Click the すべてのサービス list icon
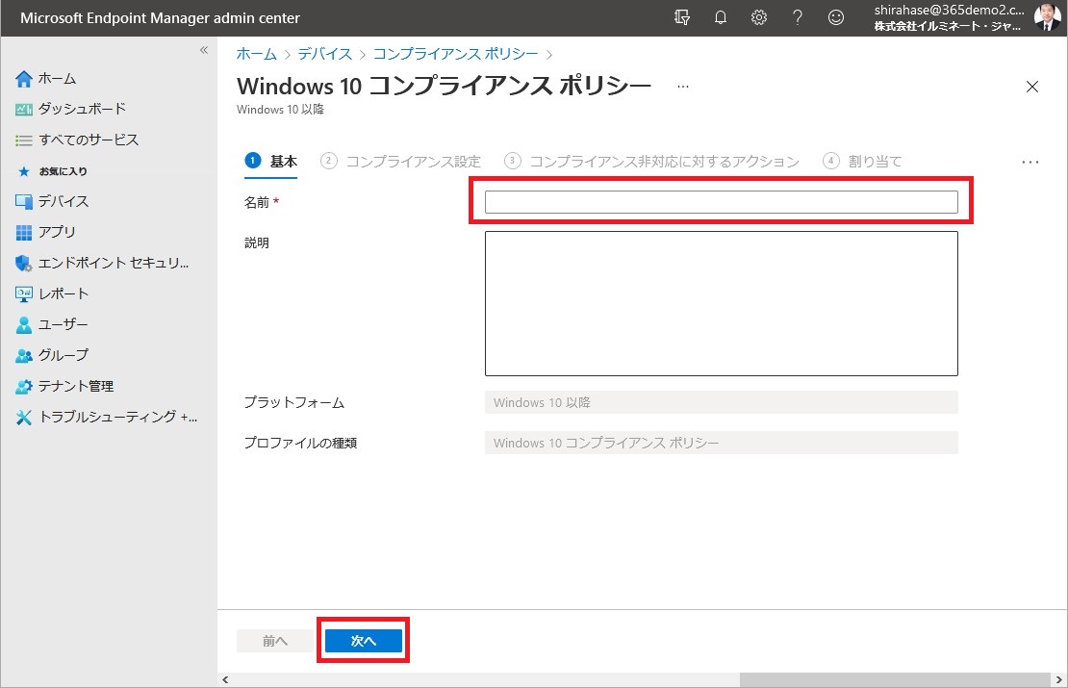 [x=24, y=140]
